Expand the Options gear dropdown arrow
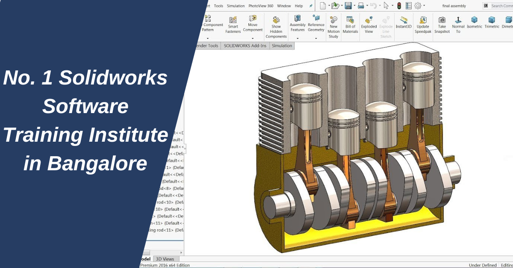The image size is (513, 268). coord(424,6)
